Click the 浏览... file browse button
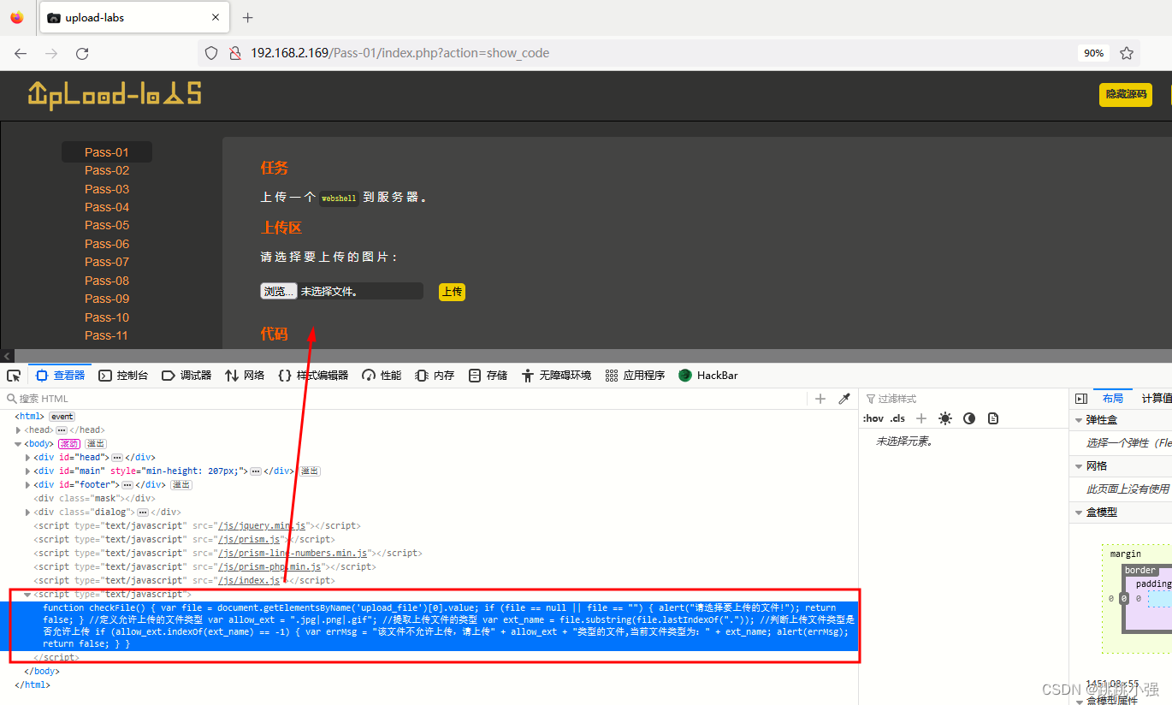This screenshot has height=705, width=1172. click(278, 292)
